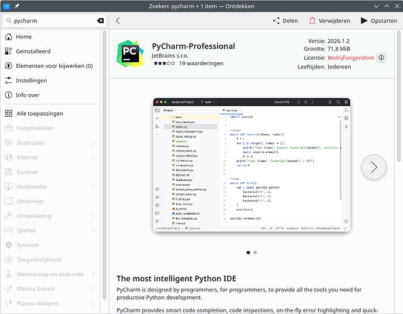Viewport: 403px width, 314px height.
Task: Click the main page vertical scrollbar
Action: 399,96
